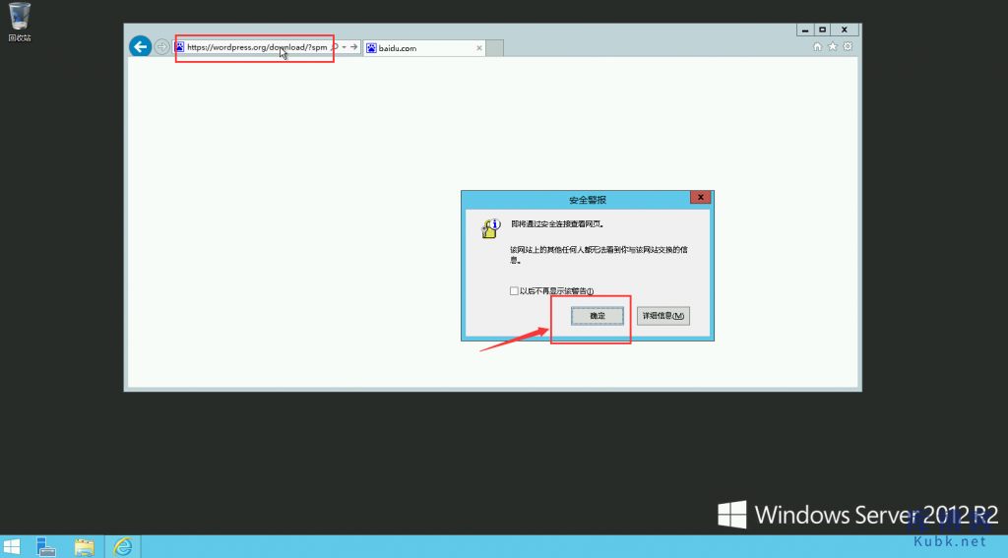1008x558 pixels.
Task: Click the 确定 button in security alert
Action: 598,316
